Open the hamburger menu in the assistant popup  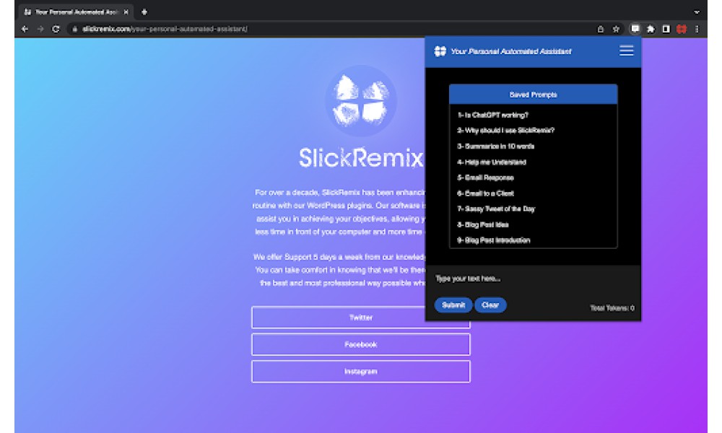(626, 51)
